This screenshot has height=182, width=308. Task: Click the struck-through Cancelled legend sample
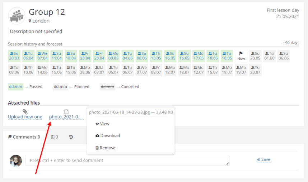click(x=107, y=87)
